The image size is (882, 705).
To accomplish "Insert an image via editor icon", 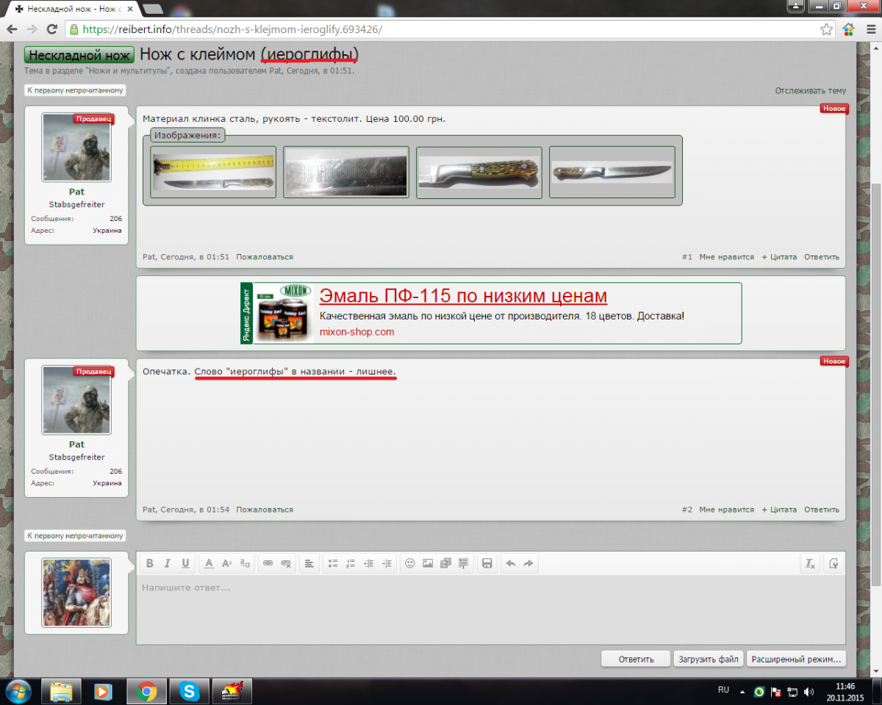I will pyautogui.click(x=428, y=563).
